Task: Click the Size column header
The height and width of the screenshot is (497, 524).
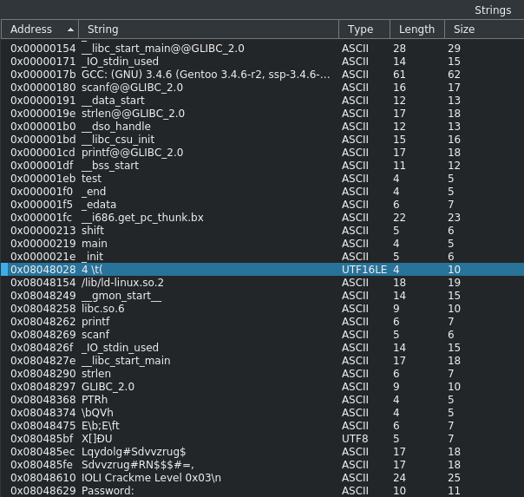Action: click(x=484, y=29)
